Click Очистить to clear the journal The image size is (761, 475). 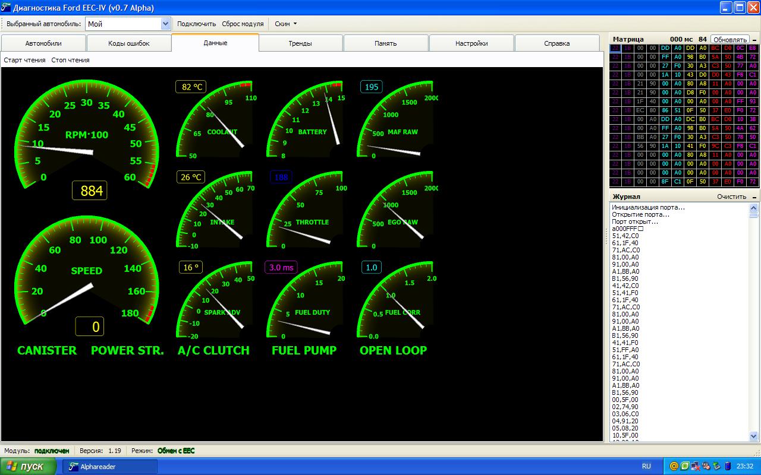(x=731, y=197)
